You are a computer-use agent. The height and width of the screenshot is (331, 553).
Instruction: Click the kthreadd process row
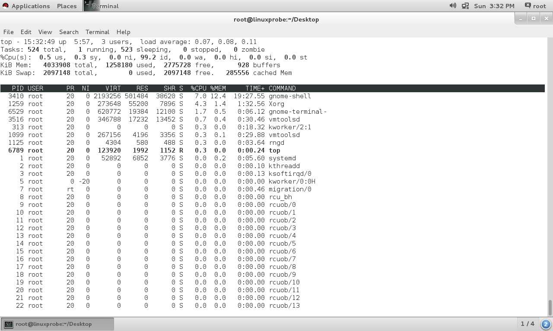pos(272,166)
